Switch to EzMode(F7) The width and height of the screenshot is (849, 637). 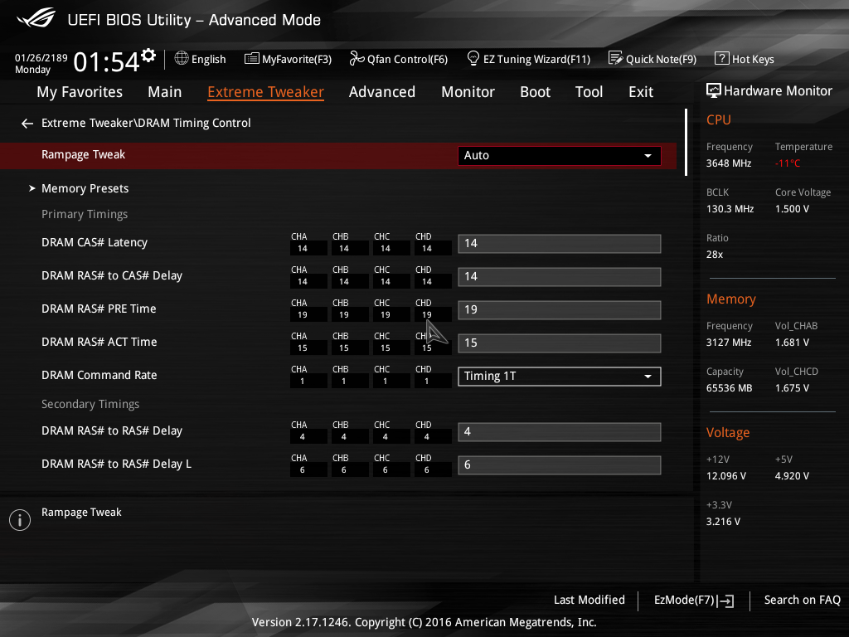click(694, 601)
